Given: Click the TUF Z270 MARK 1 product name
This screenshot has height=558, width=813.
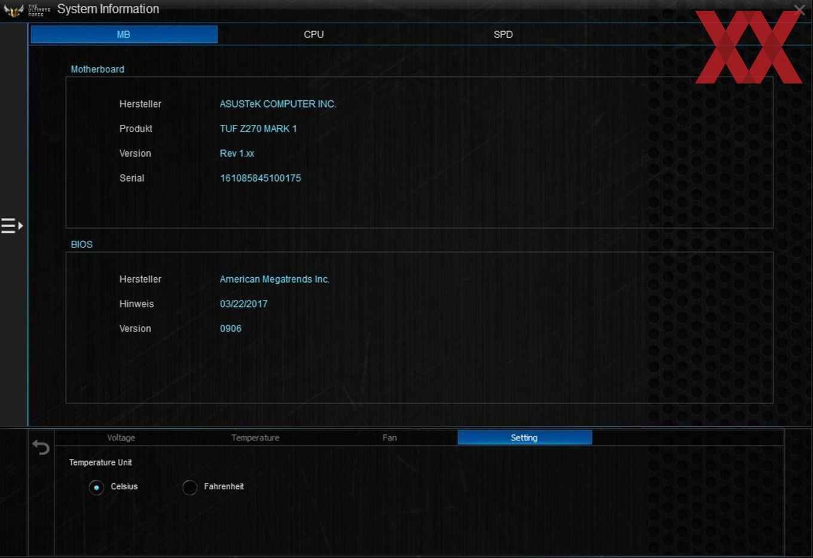Looking at the screenshot, I should [x=258, y=128].
